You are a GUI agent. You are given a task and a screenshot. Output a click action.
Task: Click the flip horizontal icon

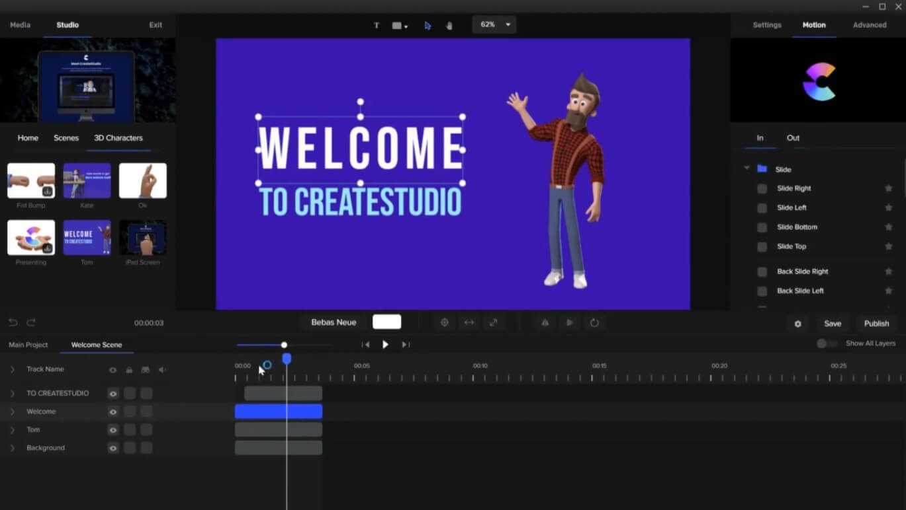[545, 322]
